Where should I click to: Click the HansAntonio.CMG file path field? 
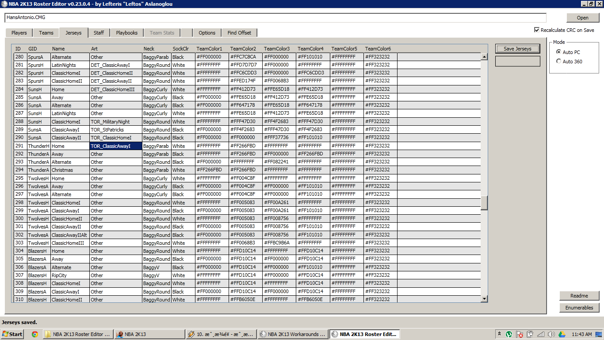[275, 18]
